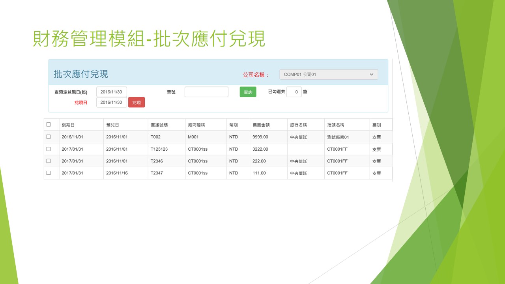Click vendor code M001
The image size is (505, 284).
[x=193, y=137]
